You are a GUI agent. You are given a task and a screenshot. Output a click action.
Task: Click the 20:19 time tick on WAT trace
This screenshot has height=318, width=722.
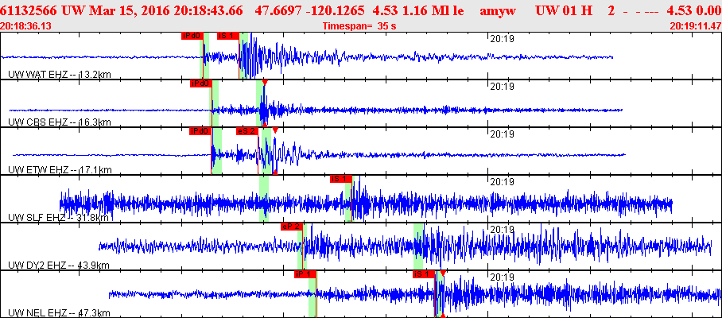(500, 38)
